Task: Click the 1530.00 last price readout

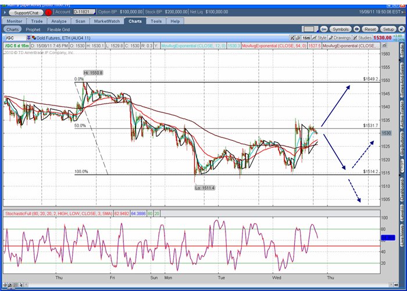Action: [383, 38]
